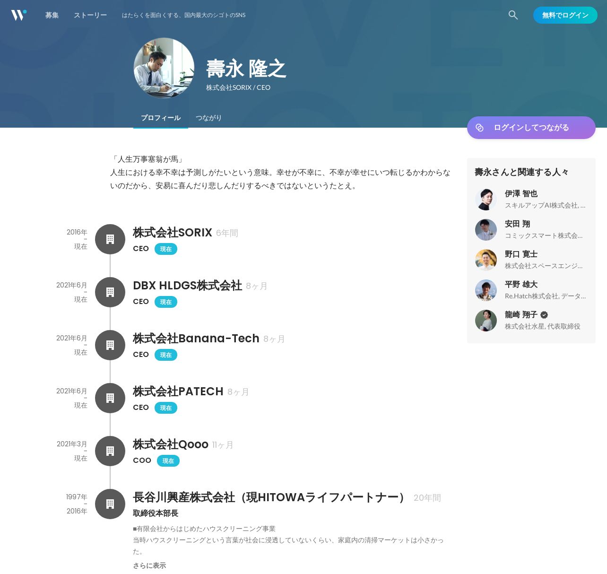
Task: Open the 株式会社SORIX company link
Action: click(173, 233)
